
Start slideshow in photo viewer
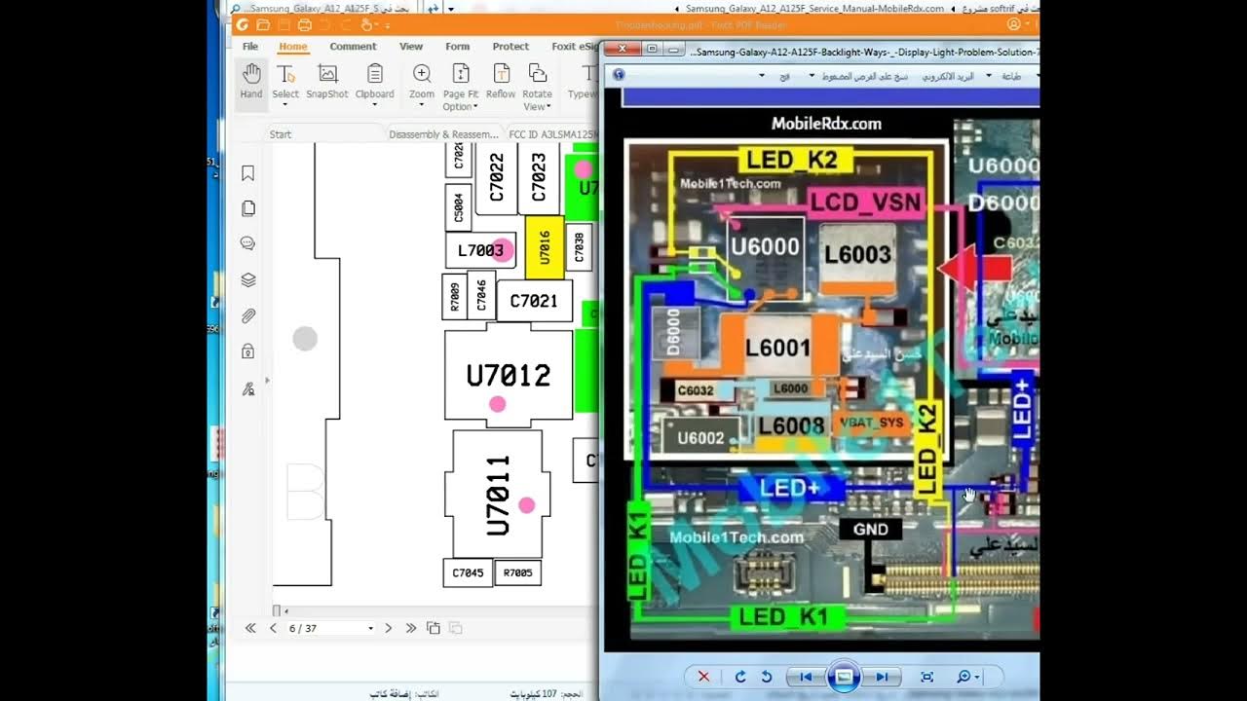844,677
